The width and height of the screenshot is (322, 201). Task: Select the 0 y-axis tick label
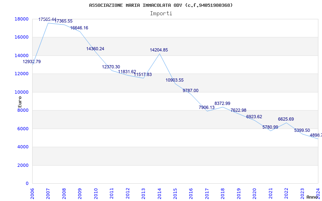pos(27,184)
